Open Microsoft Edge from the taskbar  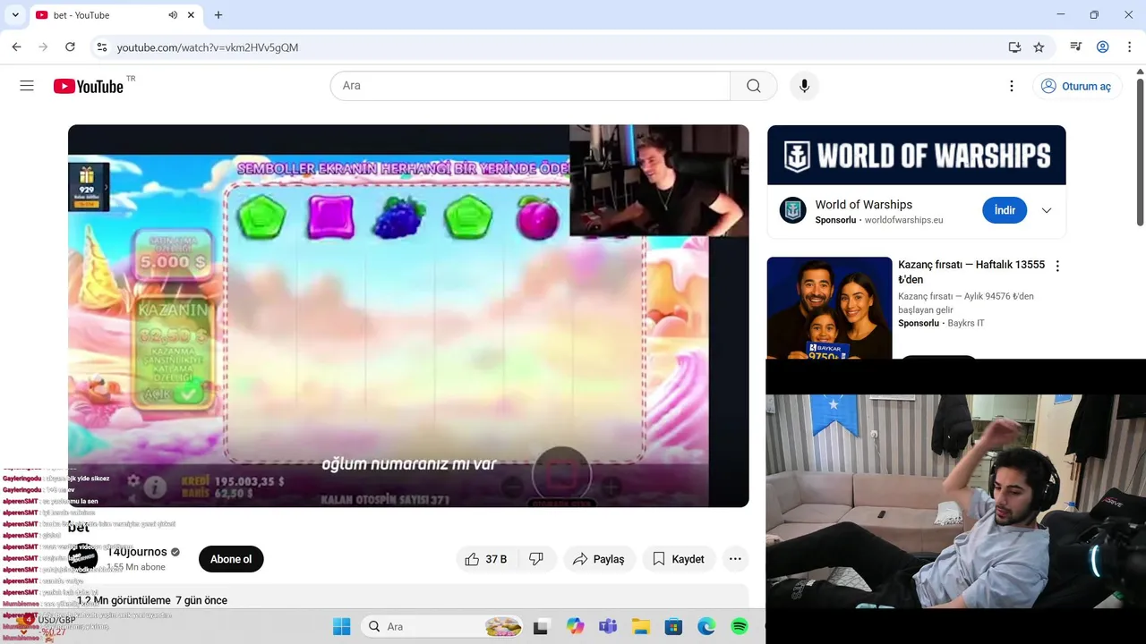click(706, 627)
